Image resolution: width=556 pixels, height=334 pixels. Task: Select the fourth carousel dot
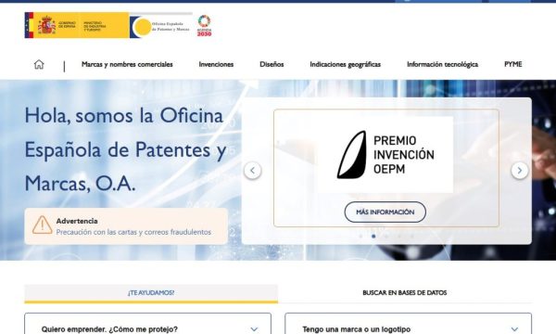399,236
